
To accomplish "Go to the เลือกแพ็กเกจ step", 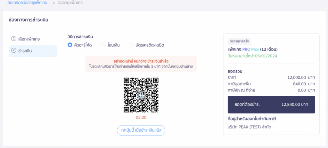I will [x=29, y=39].
